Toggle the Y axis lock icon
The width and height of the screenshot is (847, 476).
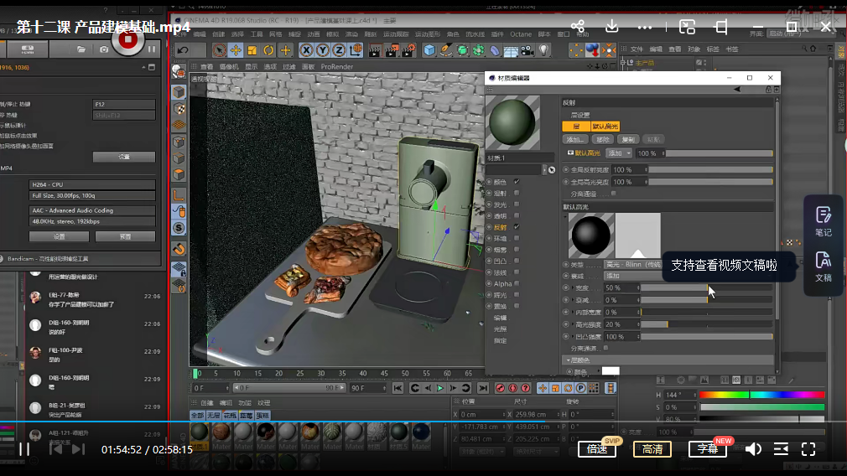(x=323, y=51)
